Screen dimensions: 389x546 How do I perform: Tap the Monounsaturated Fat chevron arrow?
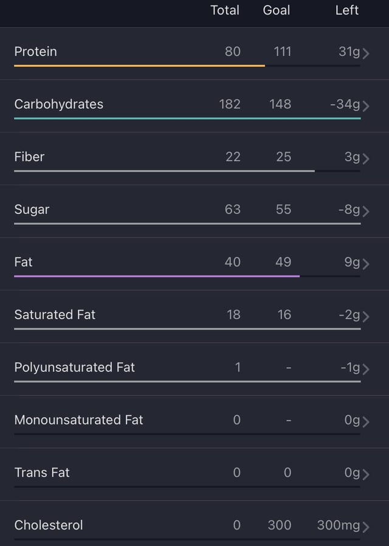point(366,422)
